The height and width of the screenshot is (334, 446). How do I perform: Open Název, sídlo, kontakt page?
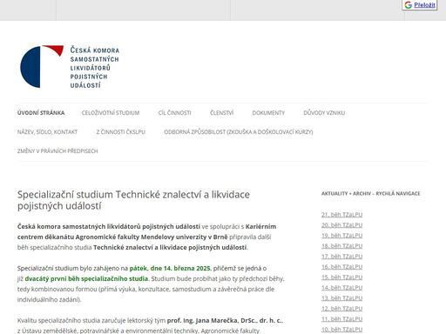tap(47, 132)
